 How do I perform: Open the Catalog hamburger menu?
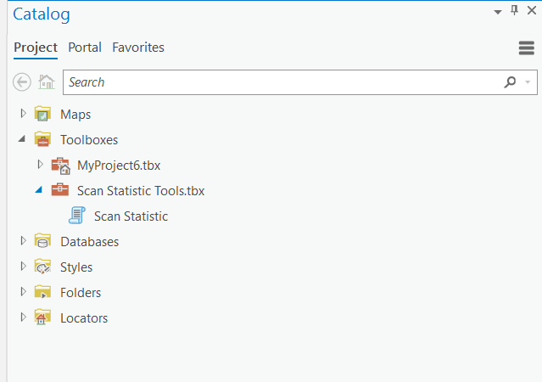(x=527, y=48)
